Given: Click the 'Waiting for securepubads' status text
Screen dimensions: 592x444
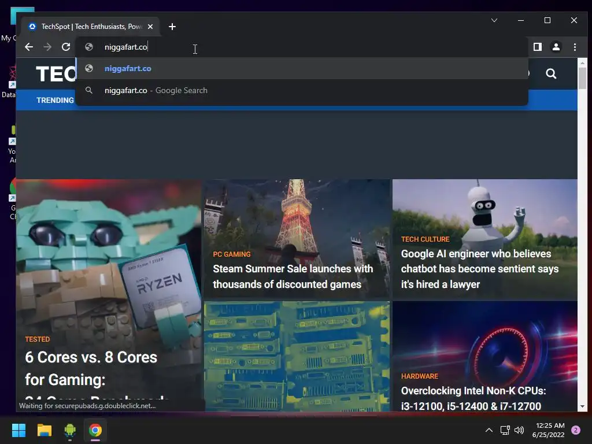Looking at the screenshot, I should click(87, 405).
